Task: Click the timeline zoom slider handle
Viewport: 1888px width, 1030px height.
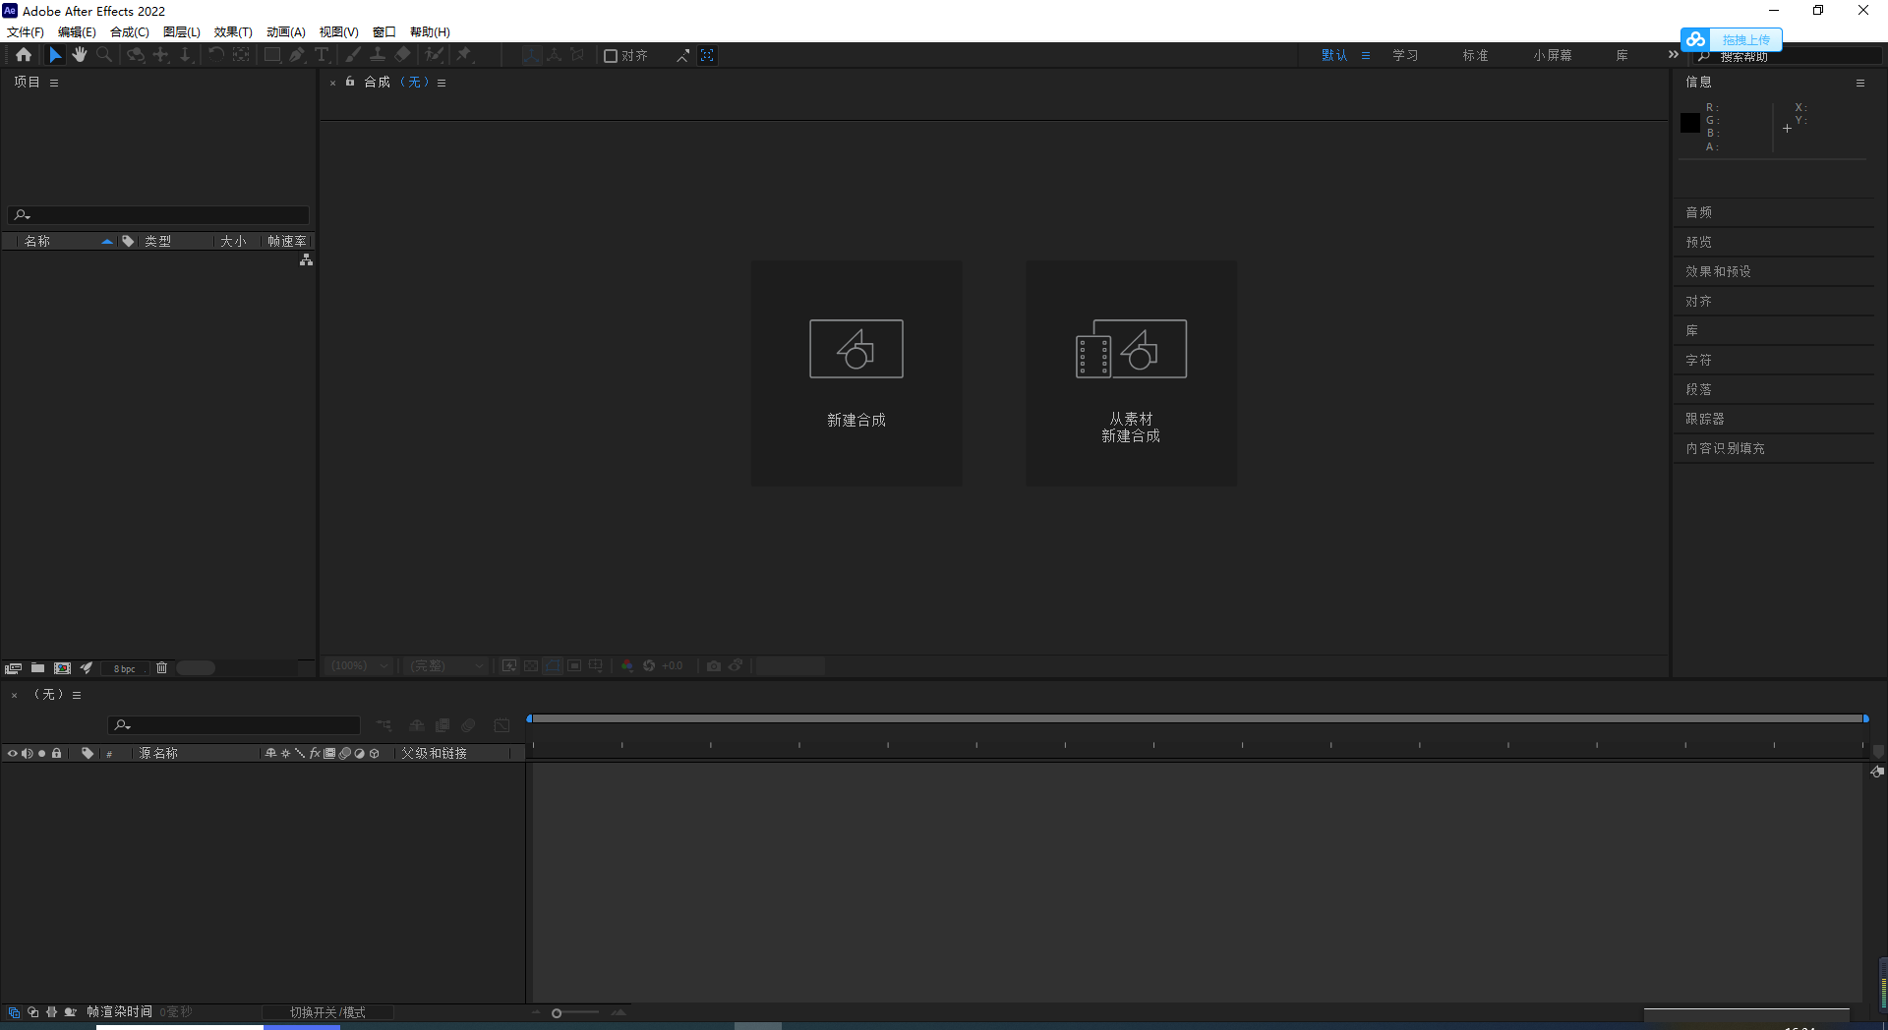Action: (557, 1013)
